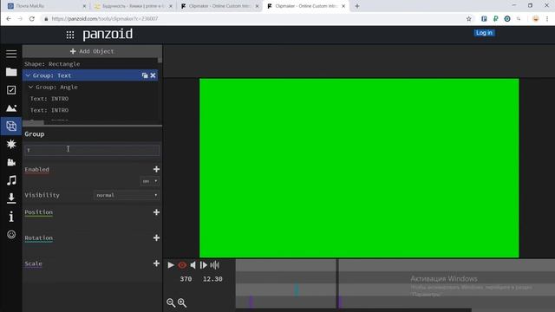
Task: Click the Scale property label
Action: coord(33,263)
